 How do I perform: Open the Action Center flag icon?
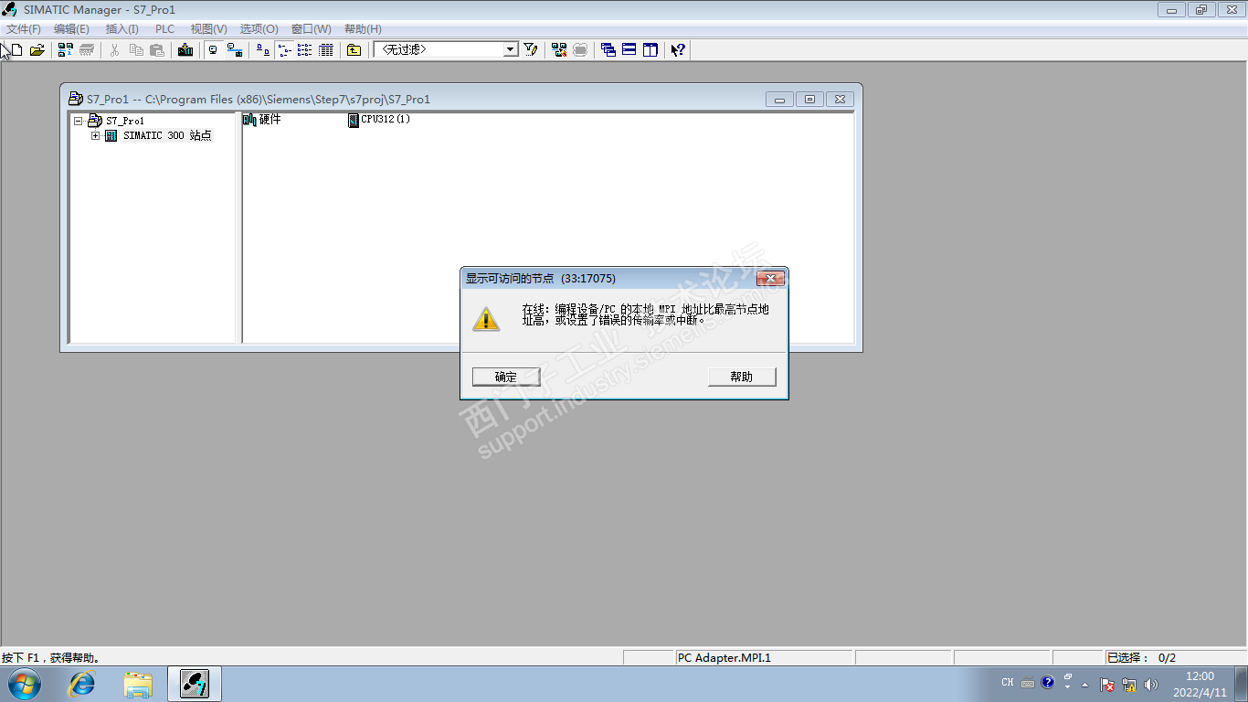pyautogui.click(x=1107, y=684)
